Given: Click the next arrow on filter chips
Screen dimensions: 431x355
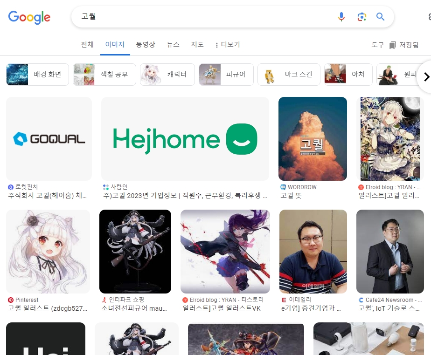Looking at the screenshot, I should [x=426, y=77].
